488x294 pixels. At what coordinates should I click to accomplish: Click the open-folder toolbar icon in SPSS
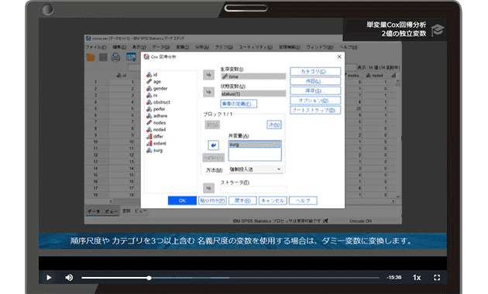tap(91, 57)
